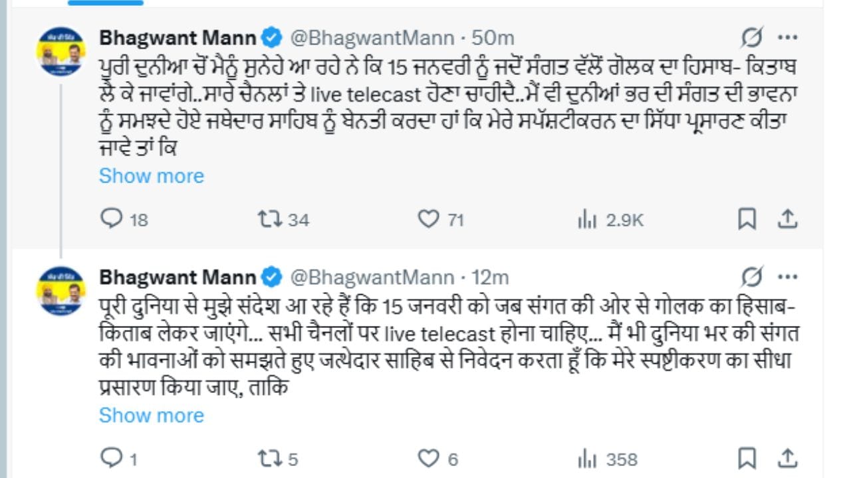Like the tweet with 71 likes

click(x=428, y=219)
